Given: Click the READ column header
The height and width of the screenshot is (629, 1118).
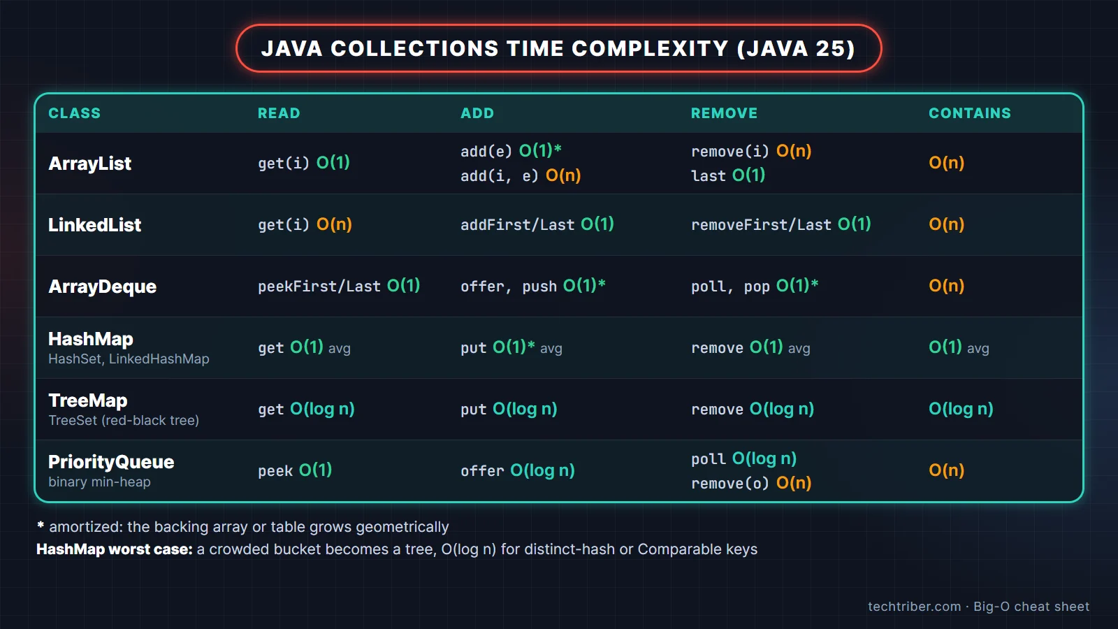Looking at the screenshot, I should tap(279, 113).
